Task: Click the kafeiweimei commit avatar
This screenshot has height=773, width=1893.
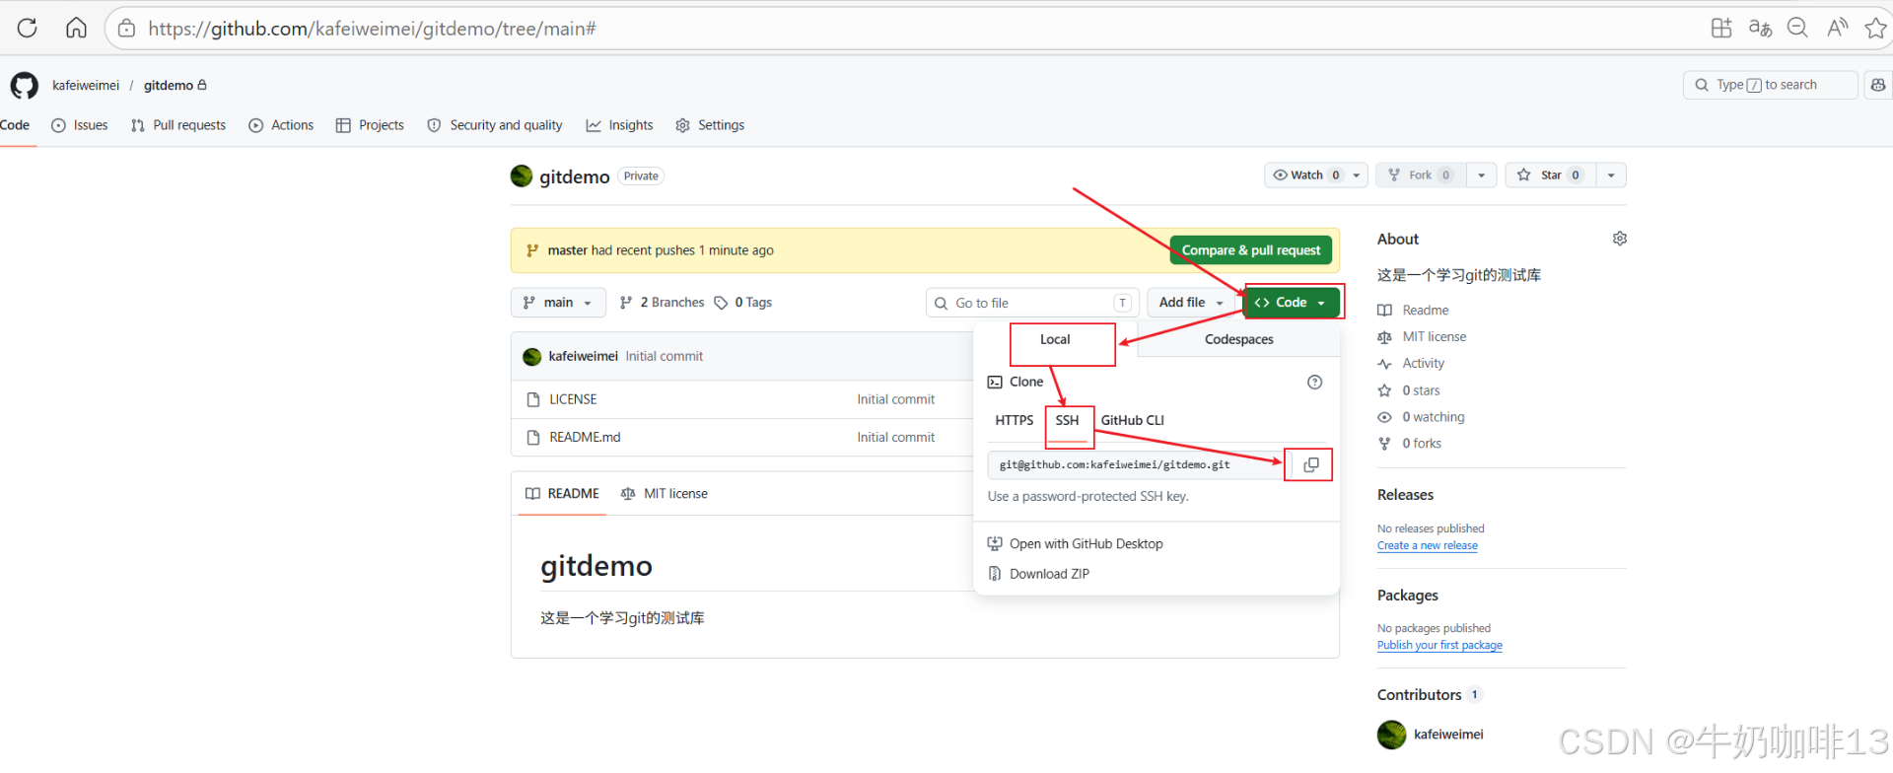Action: (x=532, y=356)
